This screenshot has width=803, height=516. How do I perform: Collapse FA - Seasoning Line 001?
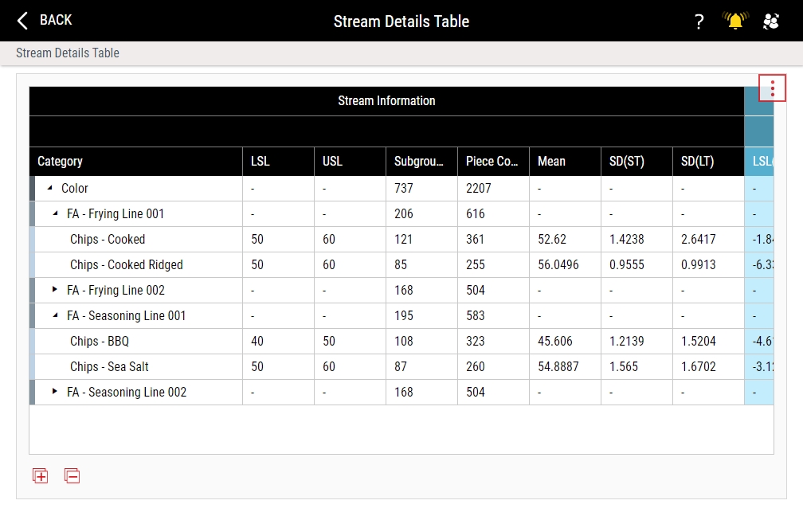coord(55,315)
